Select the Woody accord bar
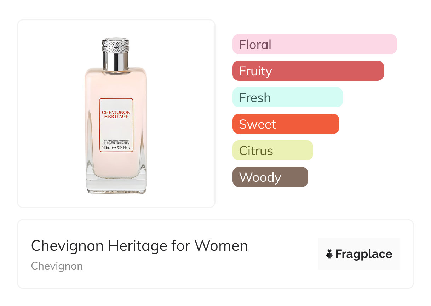Image resolution: width=431 pixels, height=306 pixels. (270, 177)
